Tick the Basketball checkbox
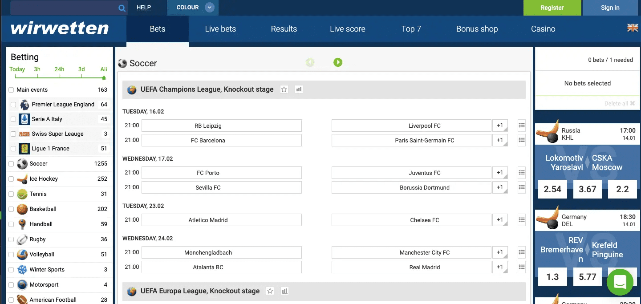This screenshot has height=304, width=641. [11, 209]
